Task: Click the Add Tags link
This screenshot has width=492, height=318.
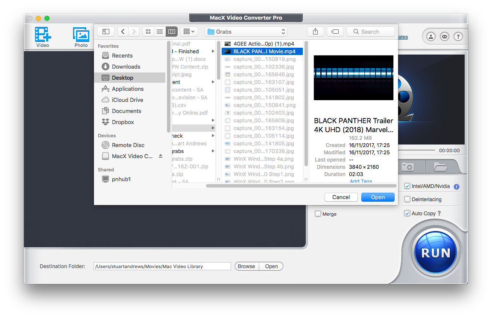Action: [x=361, y=181]
